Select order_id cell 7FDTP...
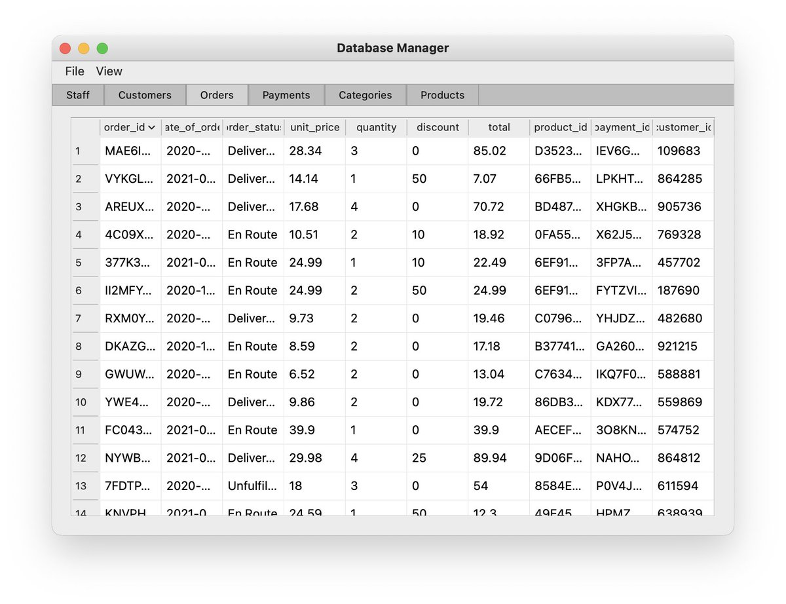This screenshot has height=604, width=786. [x=130, y=486]
